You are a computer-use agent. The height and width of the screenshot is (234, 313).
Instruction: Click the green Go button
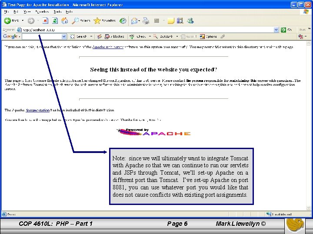point(286,30)
